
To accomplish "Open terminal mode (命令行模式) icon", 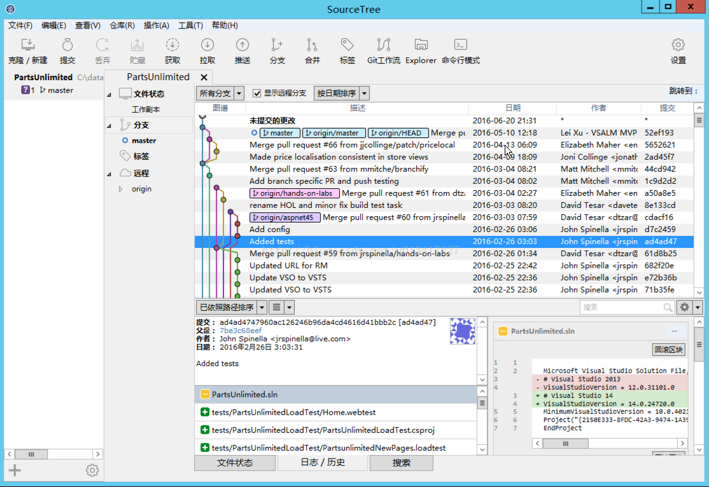I will click(x=460, y=51).
